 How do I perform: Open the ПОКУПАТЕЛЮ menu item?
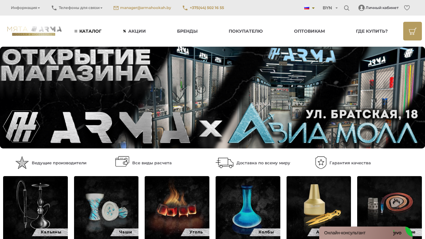click(x=246, y=31)
